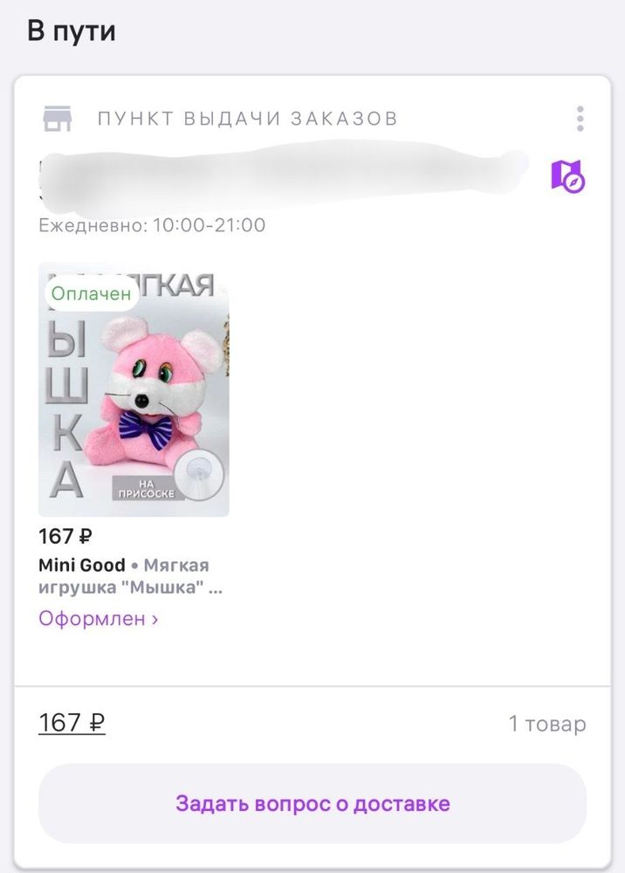Tap the Mini Good brand name
Viewport: 625px width, 873px height.
click(x=82, y=565)
